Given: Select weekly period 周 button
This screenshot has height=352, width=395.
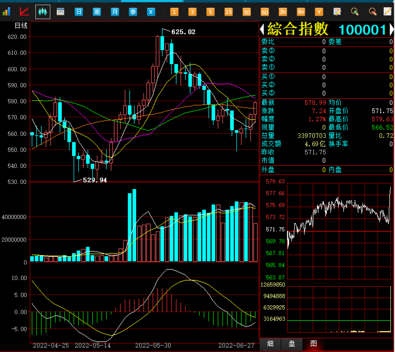Looking at the screenshot, I should 97,12.
